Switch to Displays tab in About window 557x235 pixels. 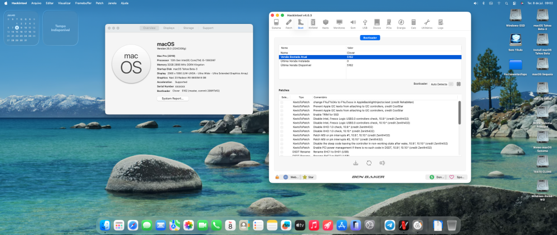click(169, 28)
